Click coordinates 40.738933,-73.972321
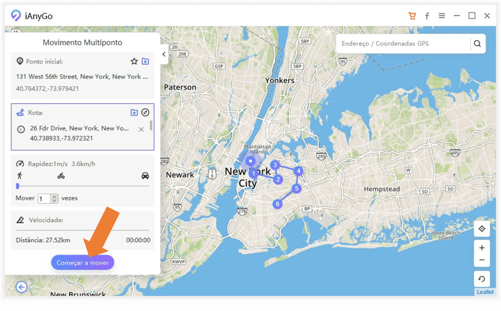 coord(61,138)
